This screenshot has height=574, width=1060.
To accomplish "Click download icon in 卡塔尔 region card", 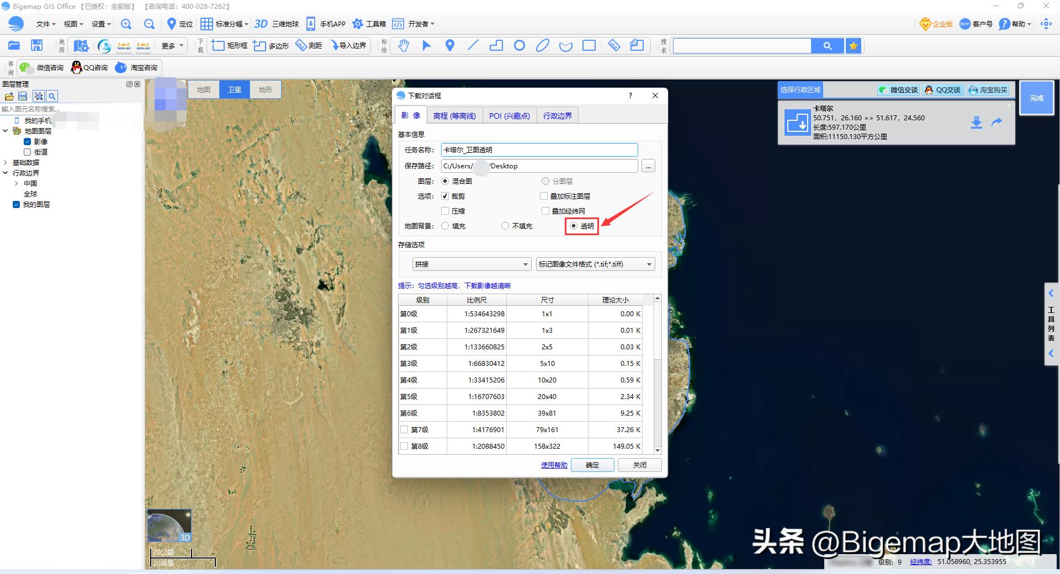I will [x=976, y=123].
